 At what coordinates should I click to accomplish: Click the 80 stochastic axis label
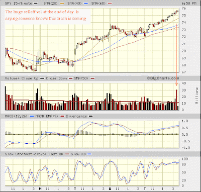pyautogui.click(x=184, y=165)
